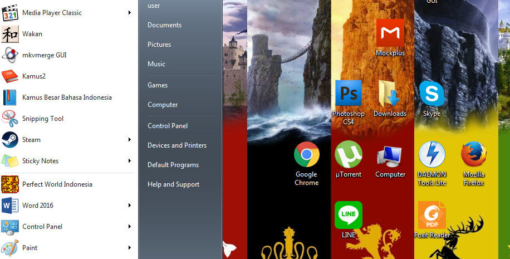This screenshot has height=259, width=510.
Task: Click the Kamus2 program name
Action: click(x=34, y=76)
